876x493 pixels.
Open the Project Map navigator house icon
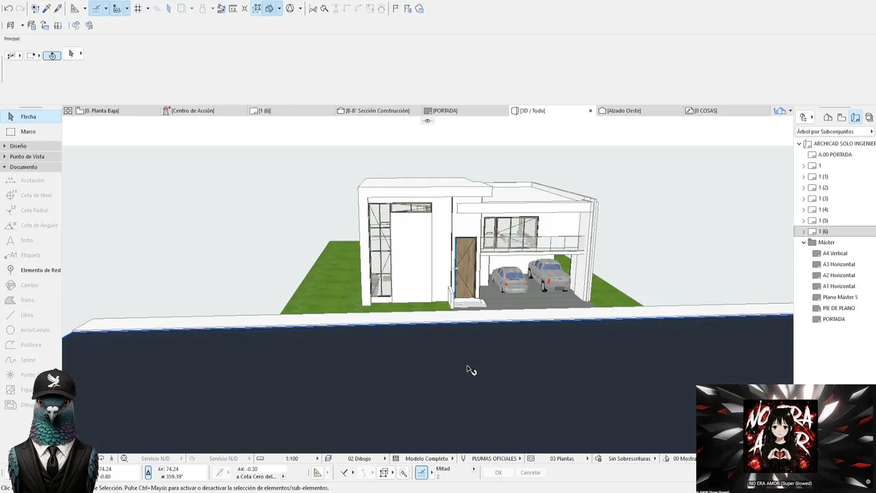827,117
